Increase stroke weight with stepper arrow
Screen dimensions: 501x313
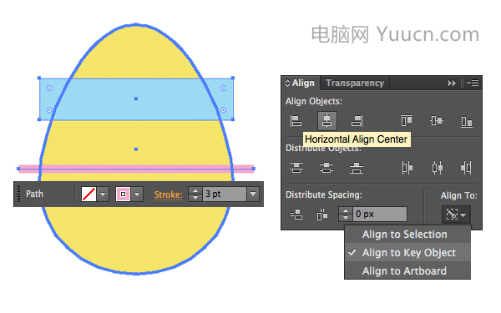195,190
